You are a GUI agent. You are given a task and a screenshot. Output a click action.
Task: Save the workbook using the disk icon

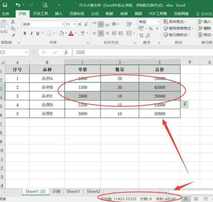point(6,5)
